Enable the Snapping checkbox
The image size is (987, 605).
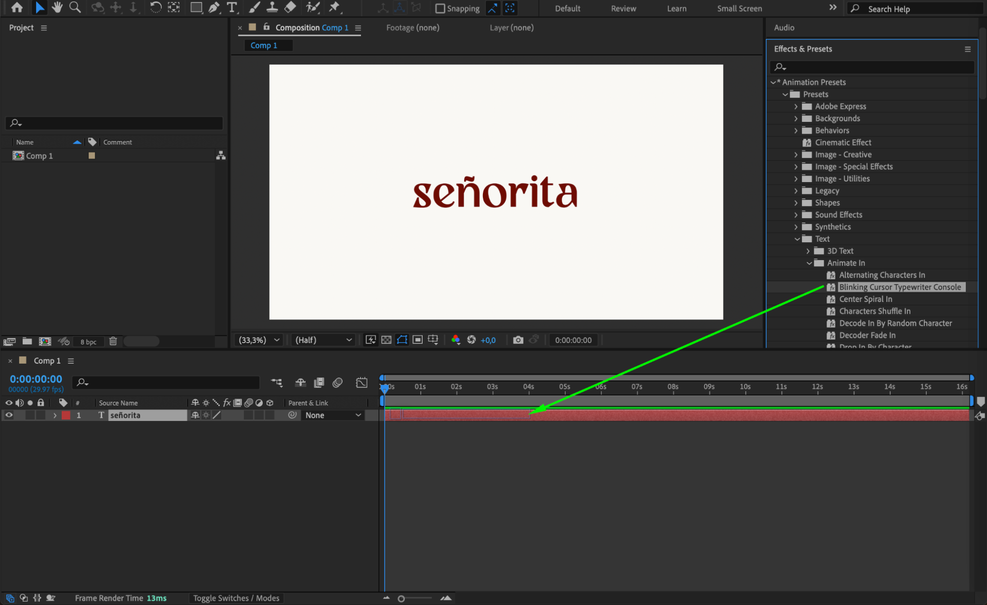point(440,8)
